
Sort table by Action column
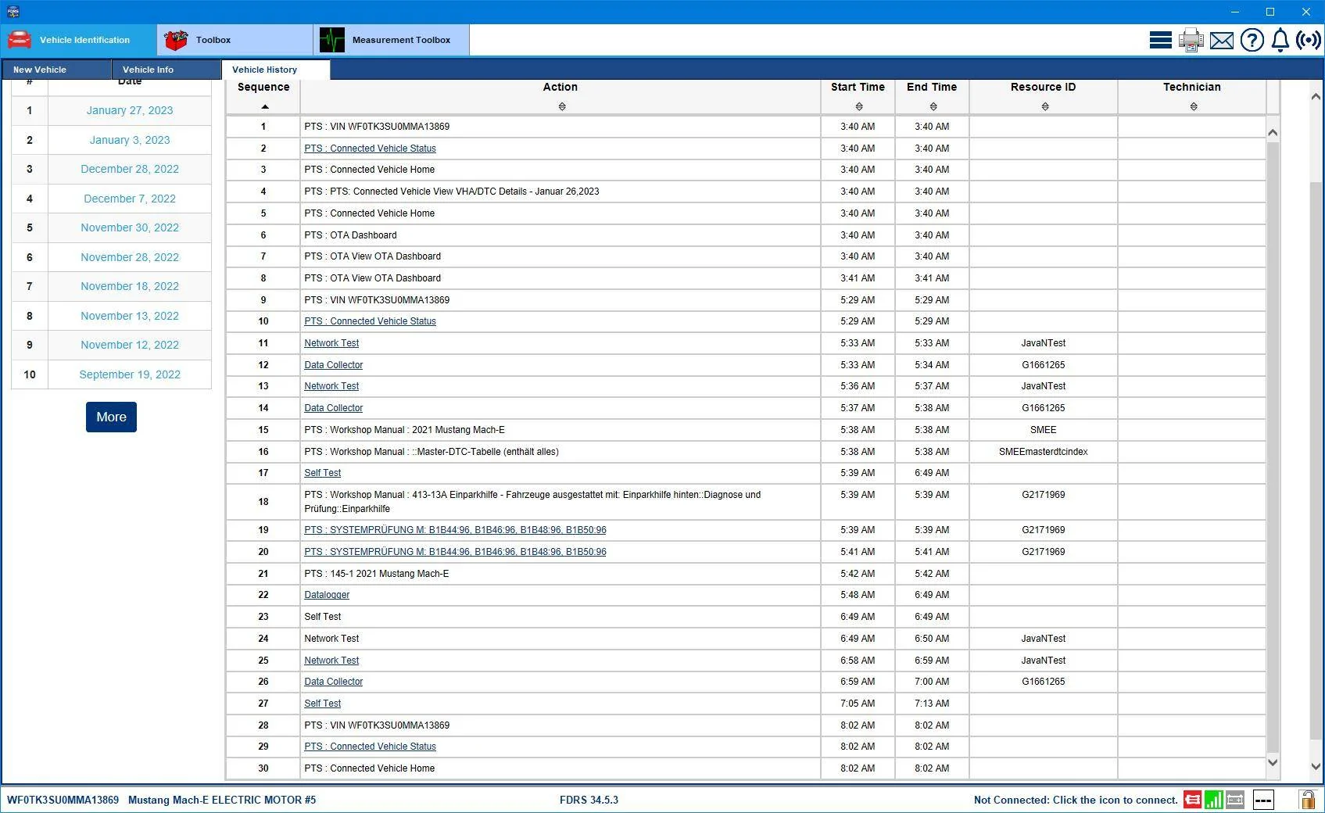[x=561, y=106]
